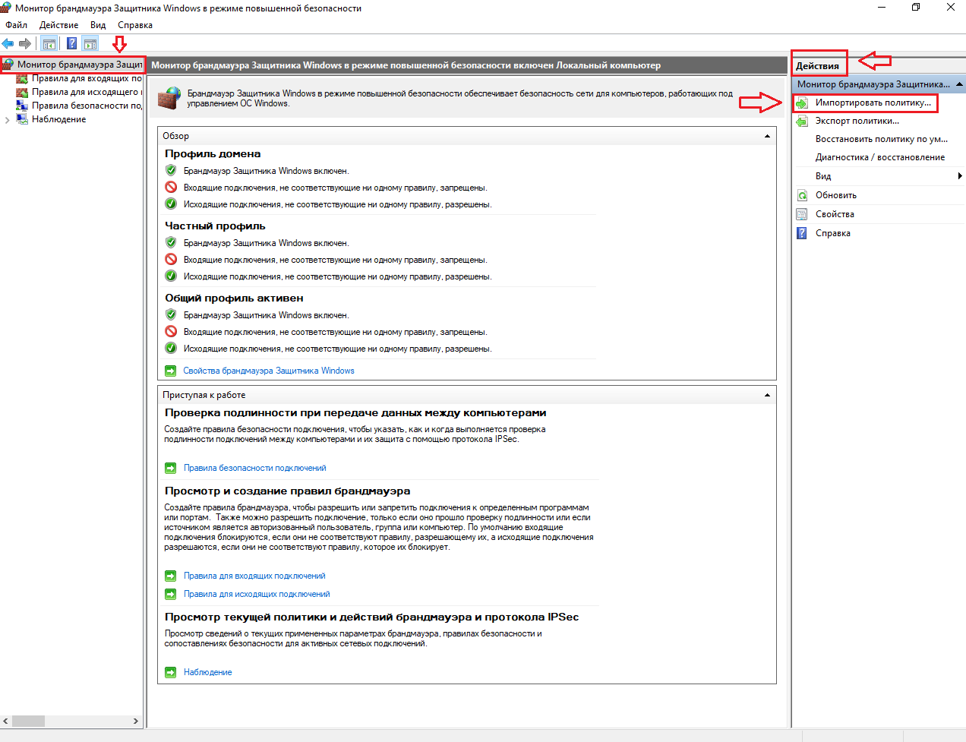The height and width of the screenshot is (742, 966).
Task: Open Правила безопасности подключений link
Action: (x=255, y=468)
